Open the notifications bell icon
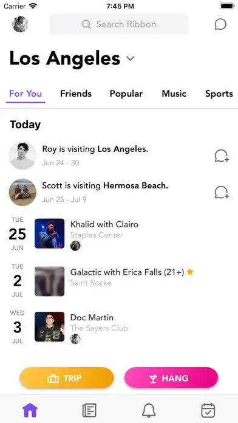Screen dimensions: 238x423 pyautogui.click(x=149, y=410)
